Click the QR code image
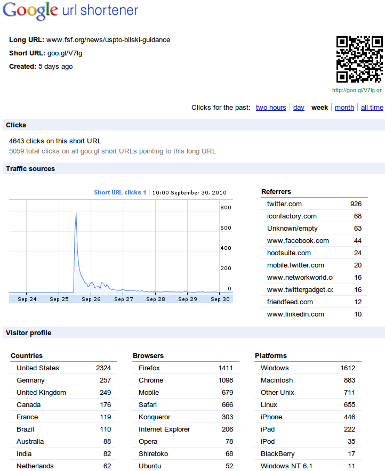Viewport: 385px width, 471px height. [x=359, y=60]
